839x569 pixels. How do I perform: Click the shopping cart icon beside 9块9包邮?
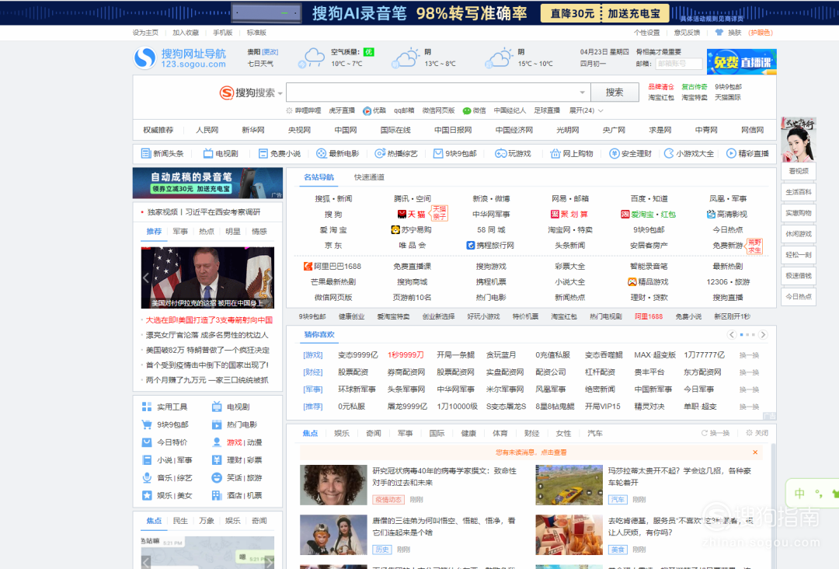click(147, 424)
